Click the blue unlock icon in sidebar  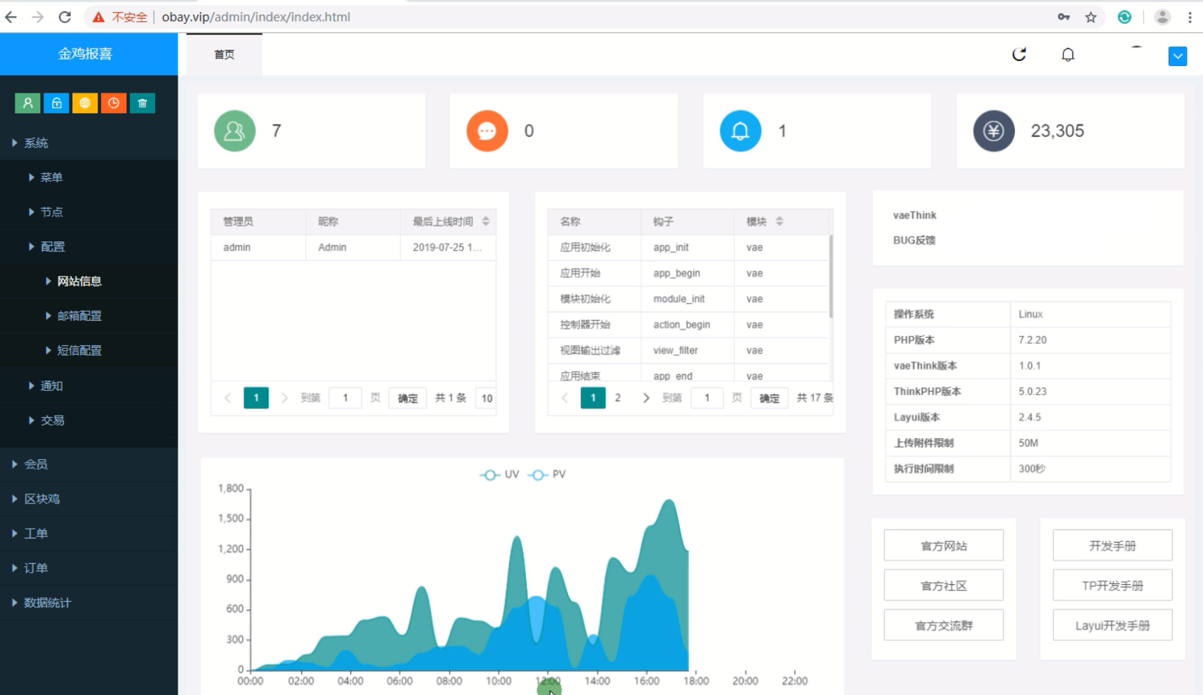(56, 103)
